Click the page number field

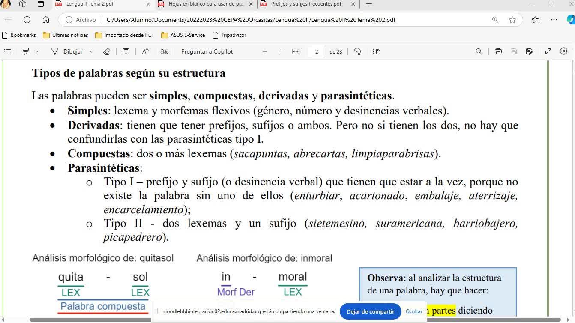point(317,51)
